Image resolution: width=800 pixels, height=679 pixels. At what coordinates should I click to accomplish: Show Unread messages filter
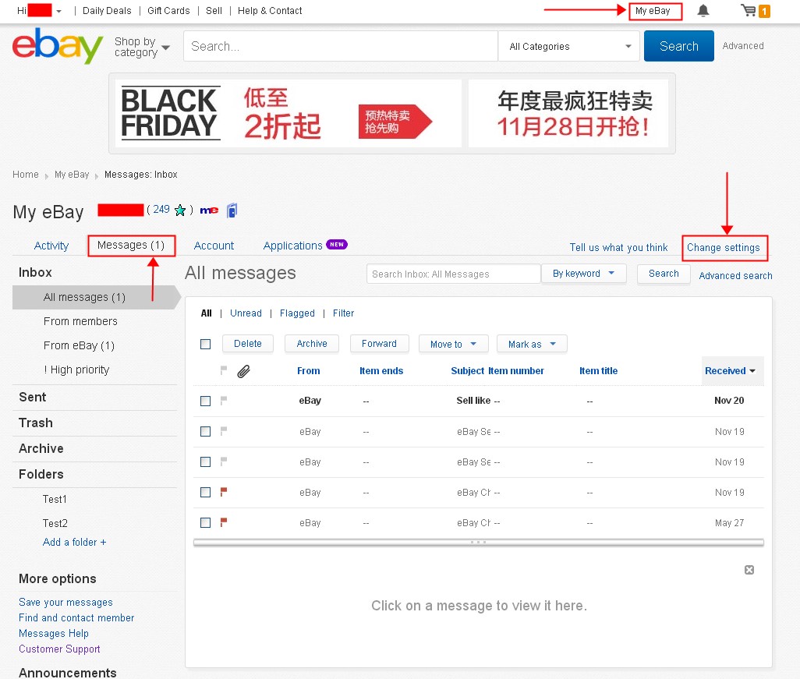(x=246, y=313)
